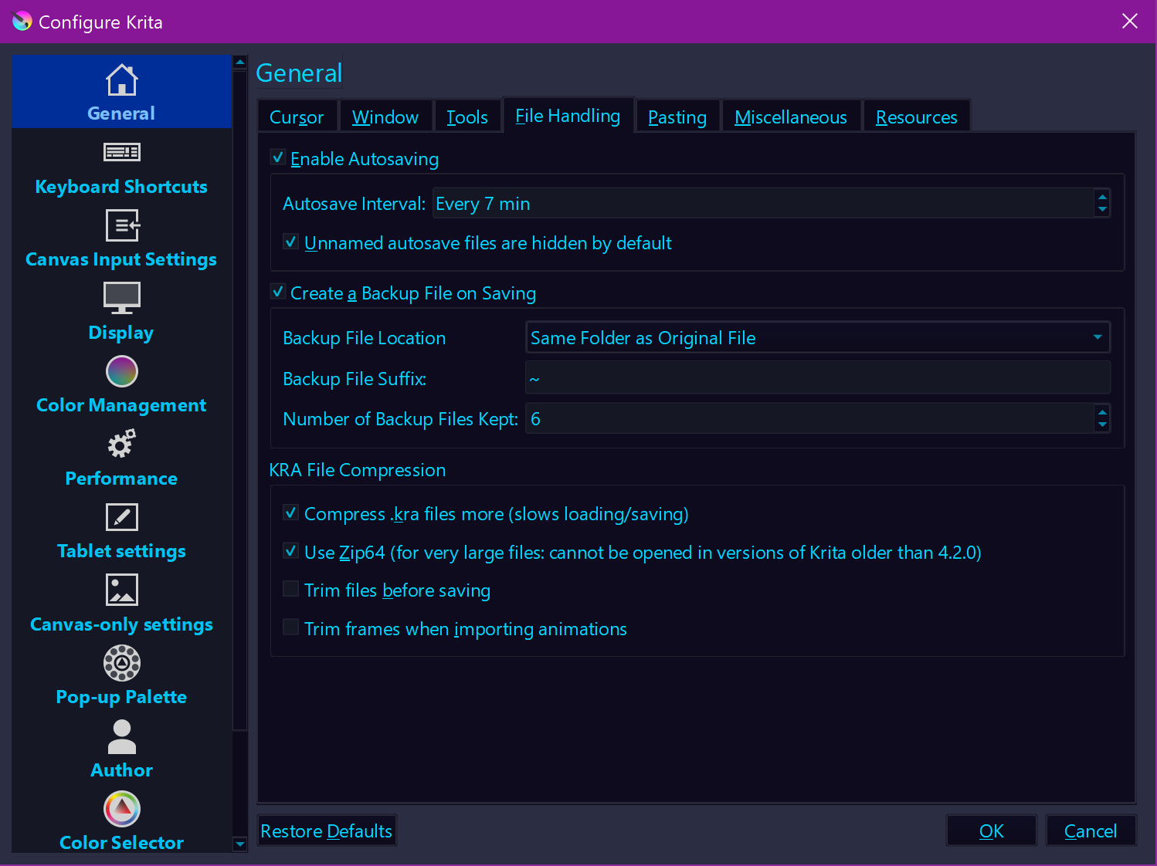Viewport: 1157px width, 866px height.
Task: Open the Display settings monitor icon
Action: click(121, 298)
